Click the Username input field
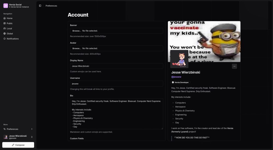Screen dimensions: 273x150 (117, 84)
